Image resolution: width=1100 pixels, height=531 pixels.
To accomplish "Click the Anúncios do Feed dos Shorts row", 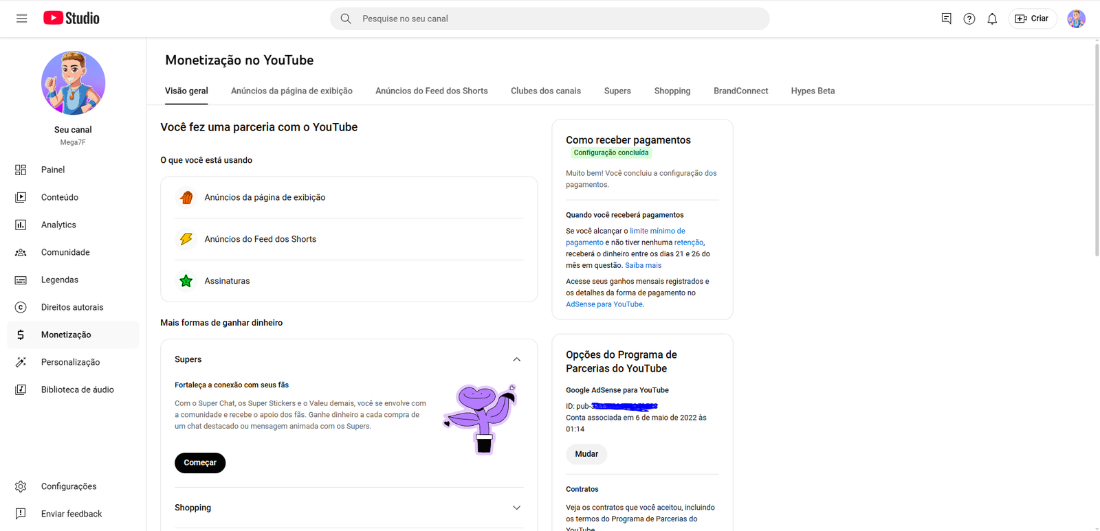I will tap(349, 239).
